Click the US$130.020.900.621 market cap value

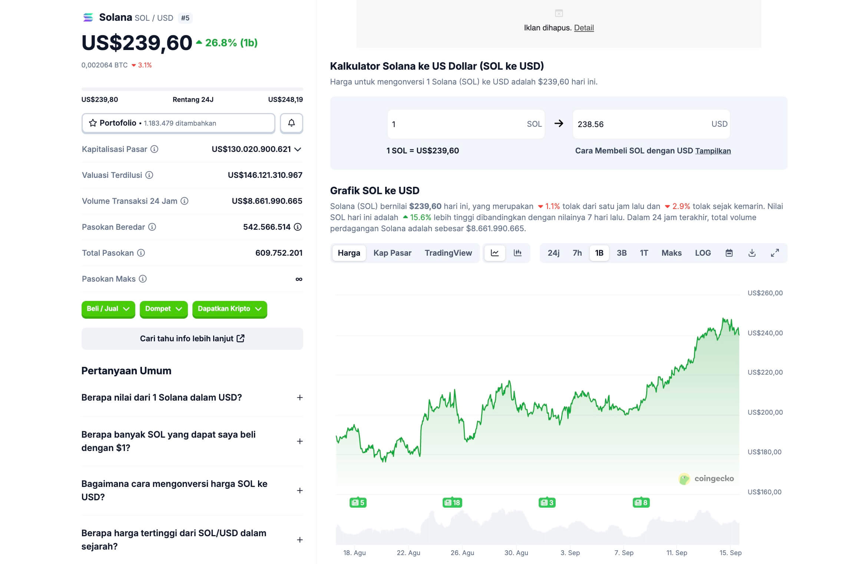[251, 149]
